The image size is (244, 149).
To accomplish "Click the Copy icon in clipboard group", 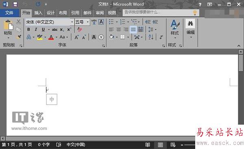I will (x=19, y=29).
